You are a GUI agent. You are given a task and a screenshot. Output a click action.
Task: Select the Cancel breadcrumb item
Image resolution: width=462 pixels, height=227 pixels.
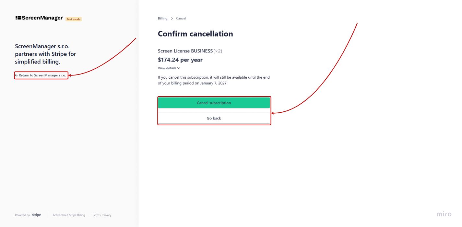[181, 18]
